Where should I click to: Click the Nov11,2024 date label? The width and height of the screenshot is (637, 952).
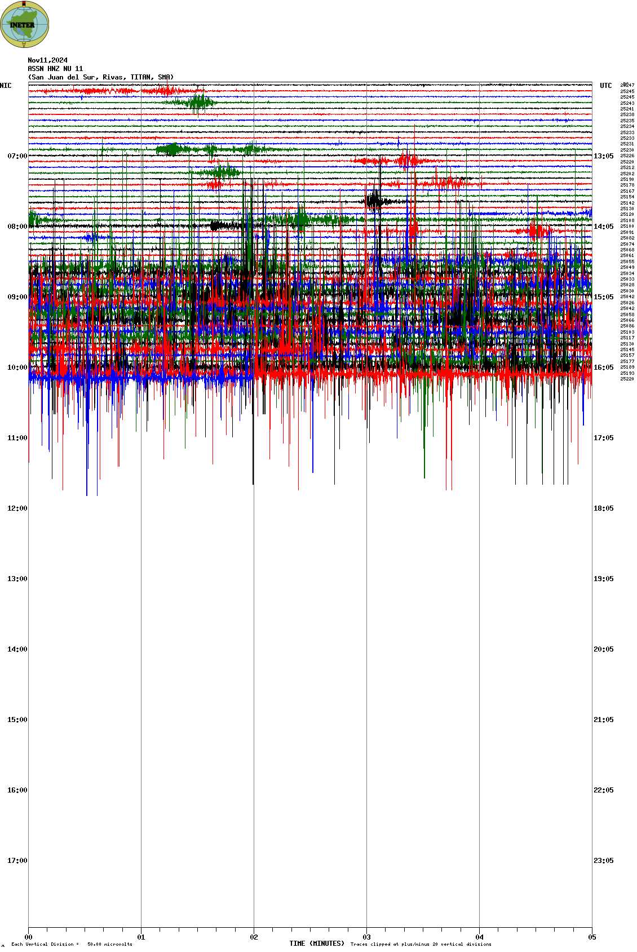point(47,60)
